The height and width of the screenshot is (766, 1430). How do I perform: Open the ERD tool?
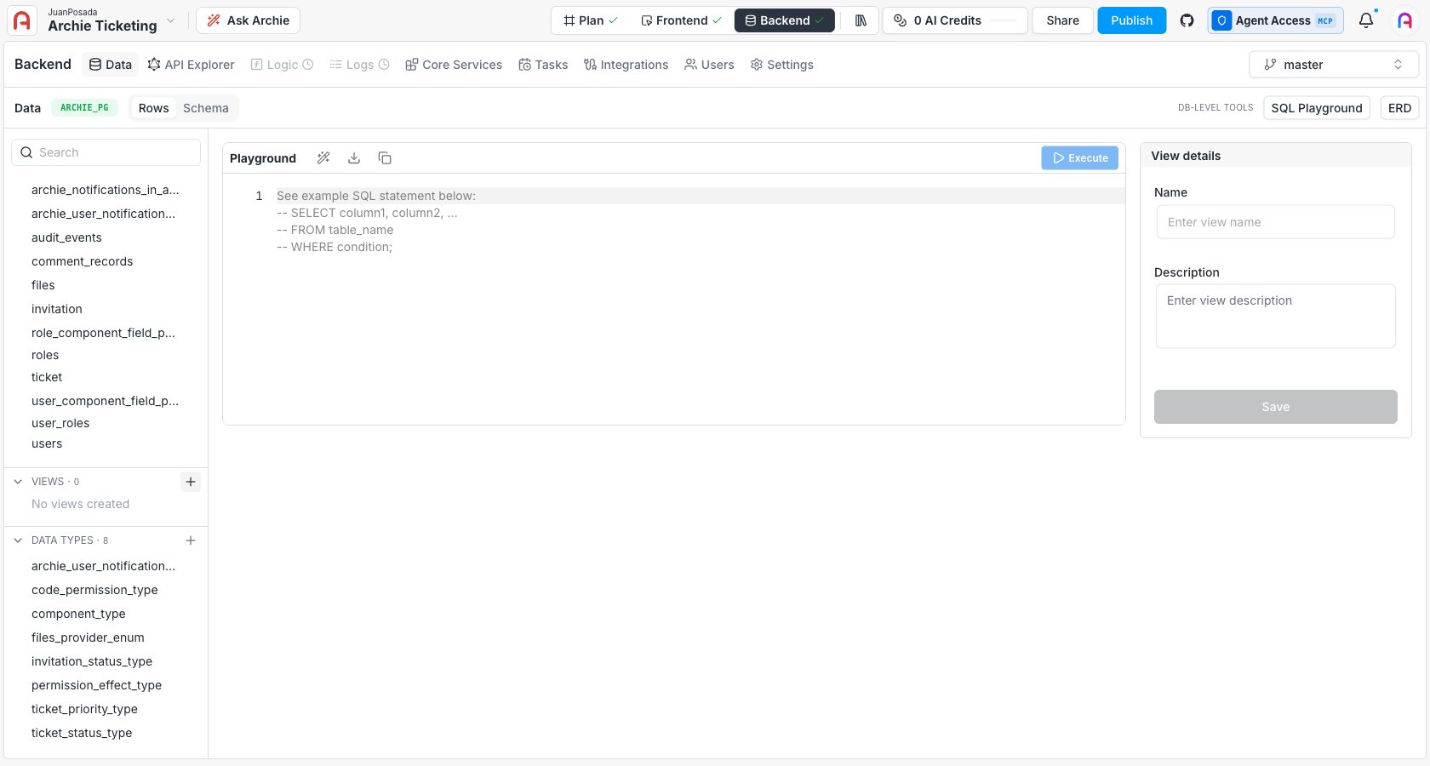click(x=1399, y=108)
